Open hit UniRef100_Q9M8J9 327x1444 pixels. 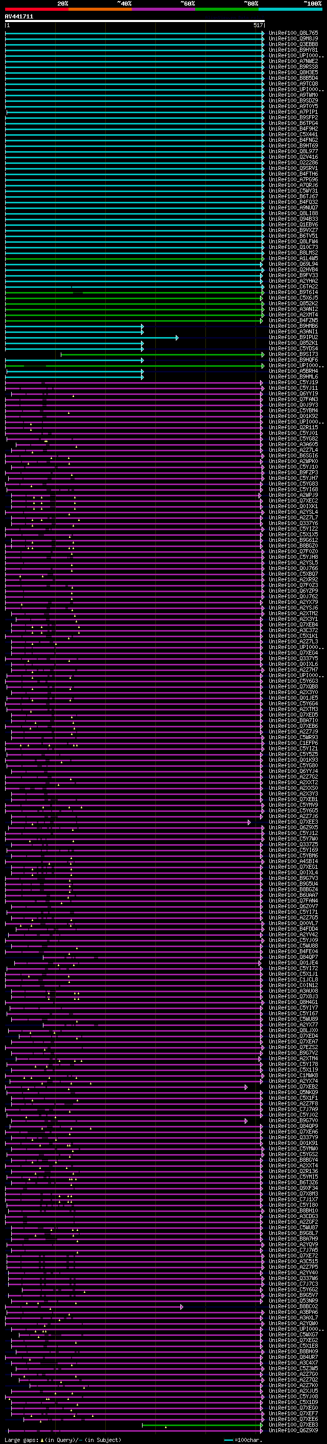coord(293,39)
